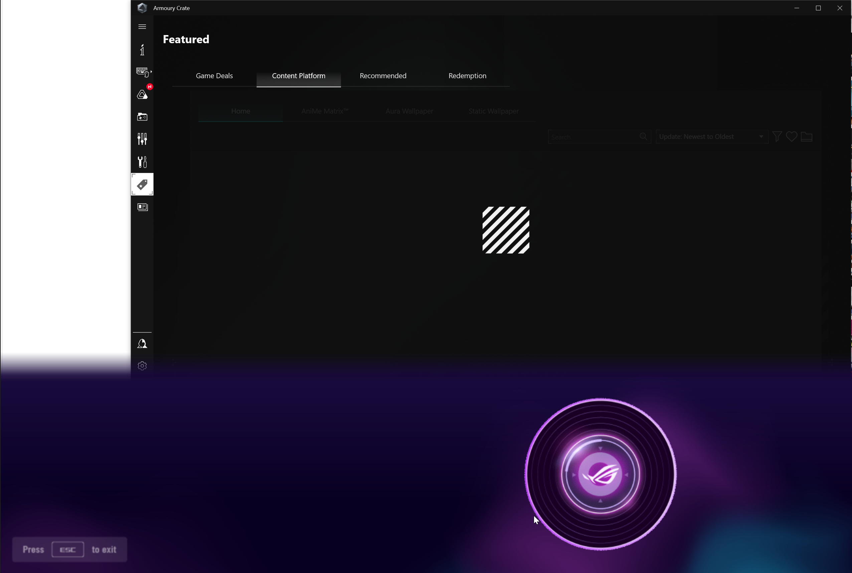Open the Game Library controller icon
Image resolution: width=852 pixels, height=573 pixels.
(x=142, y=117)
